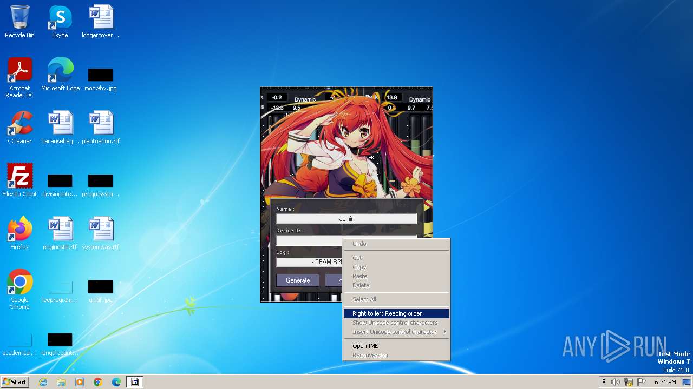Open the Recycle Bin icon
The image size is (693, 389).
click(19, 22)
